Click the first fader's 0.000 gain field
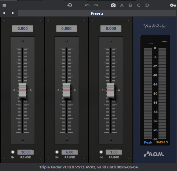Viewport: 177px width, 171px height. point(22,29)
